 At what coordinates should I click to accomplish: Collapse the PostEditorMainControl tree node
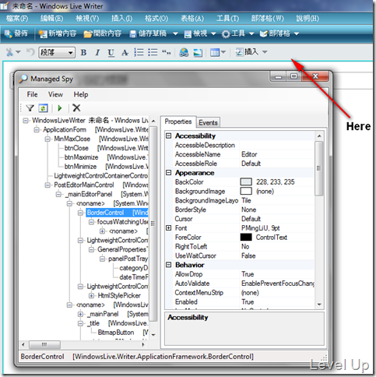[47, 185]
